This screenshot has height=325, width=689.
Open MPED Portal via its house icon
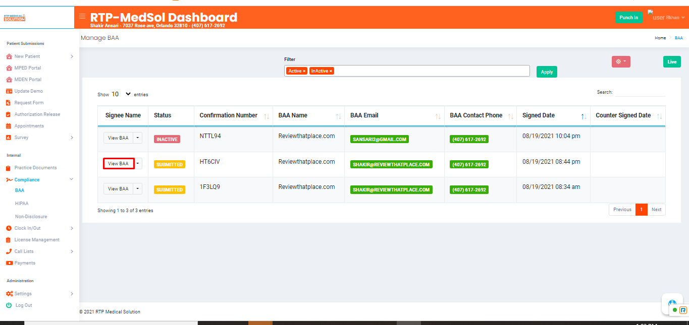pos(9,68)
